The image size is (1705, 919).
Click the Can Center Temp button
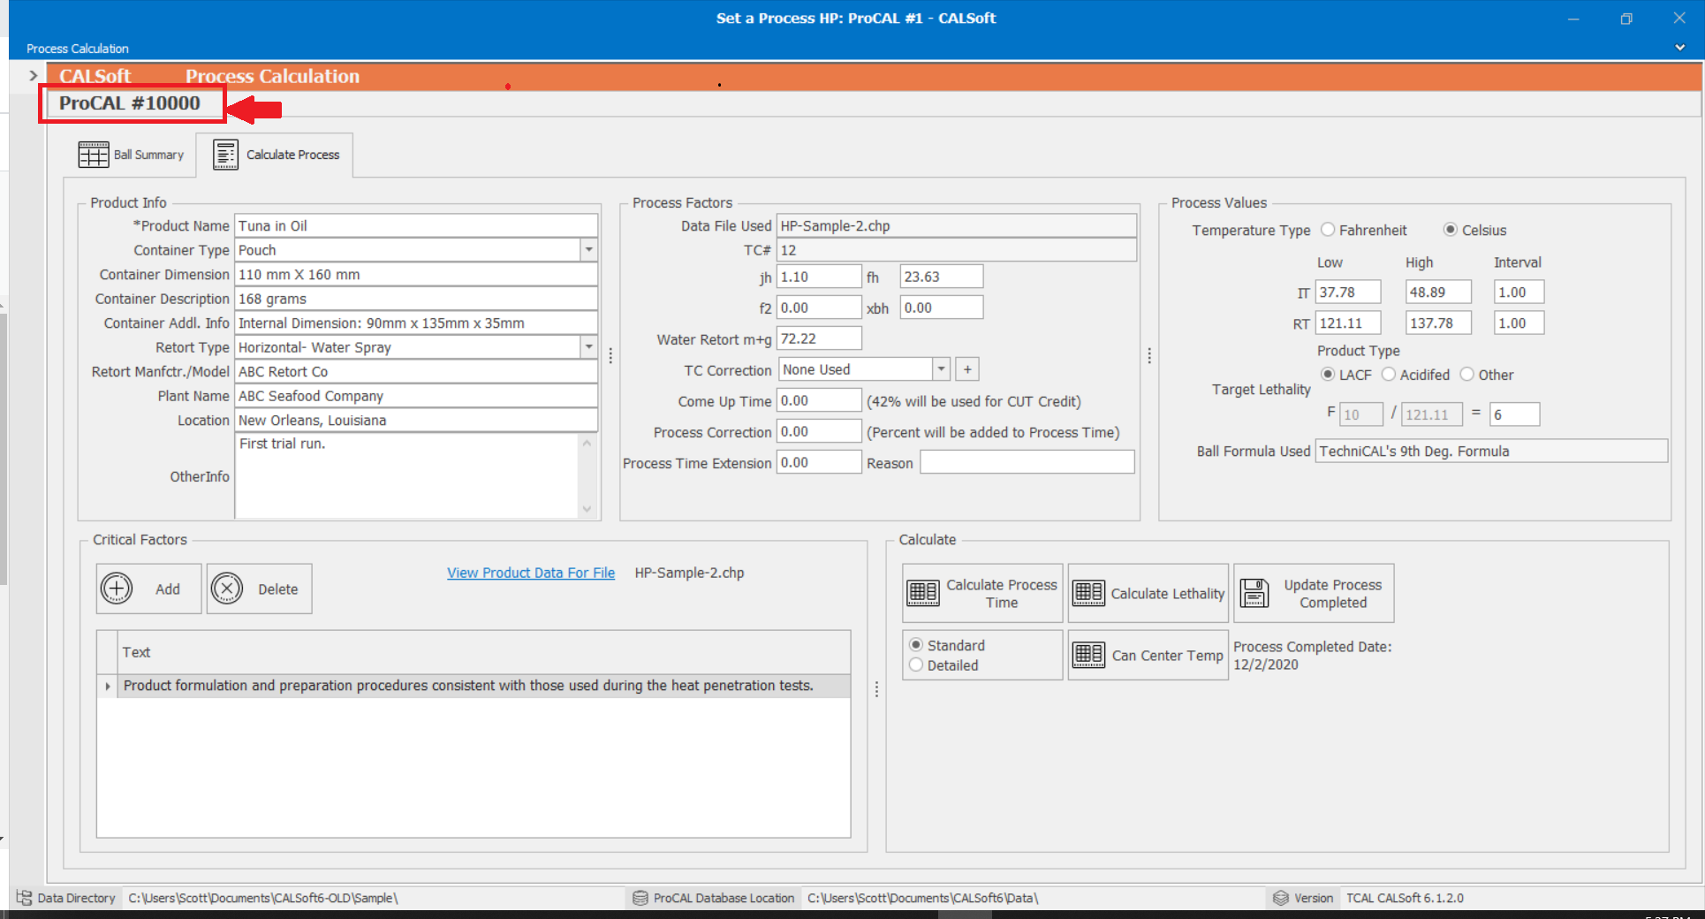point(1148,655)
